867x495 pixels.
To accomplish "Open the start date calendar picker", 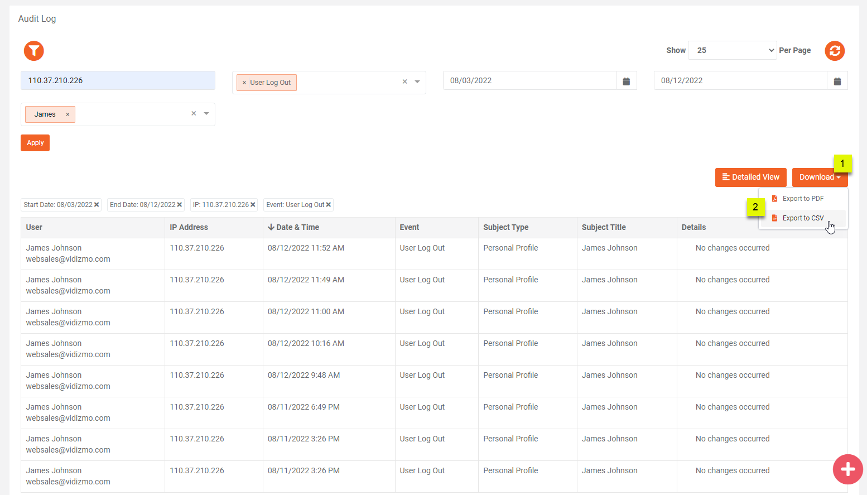I will 626,81.
